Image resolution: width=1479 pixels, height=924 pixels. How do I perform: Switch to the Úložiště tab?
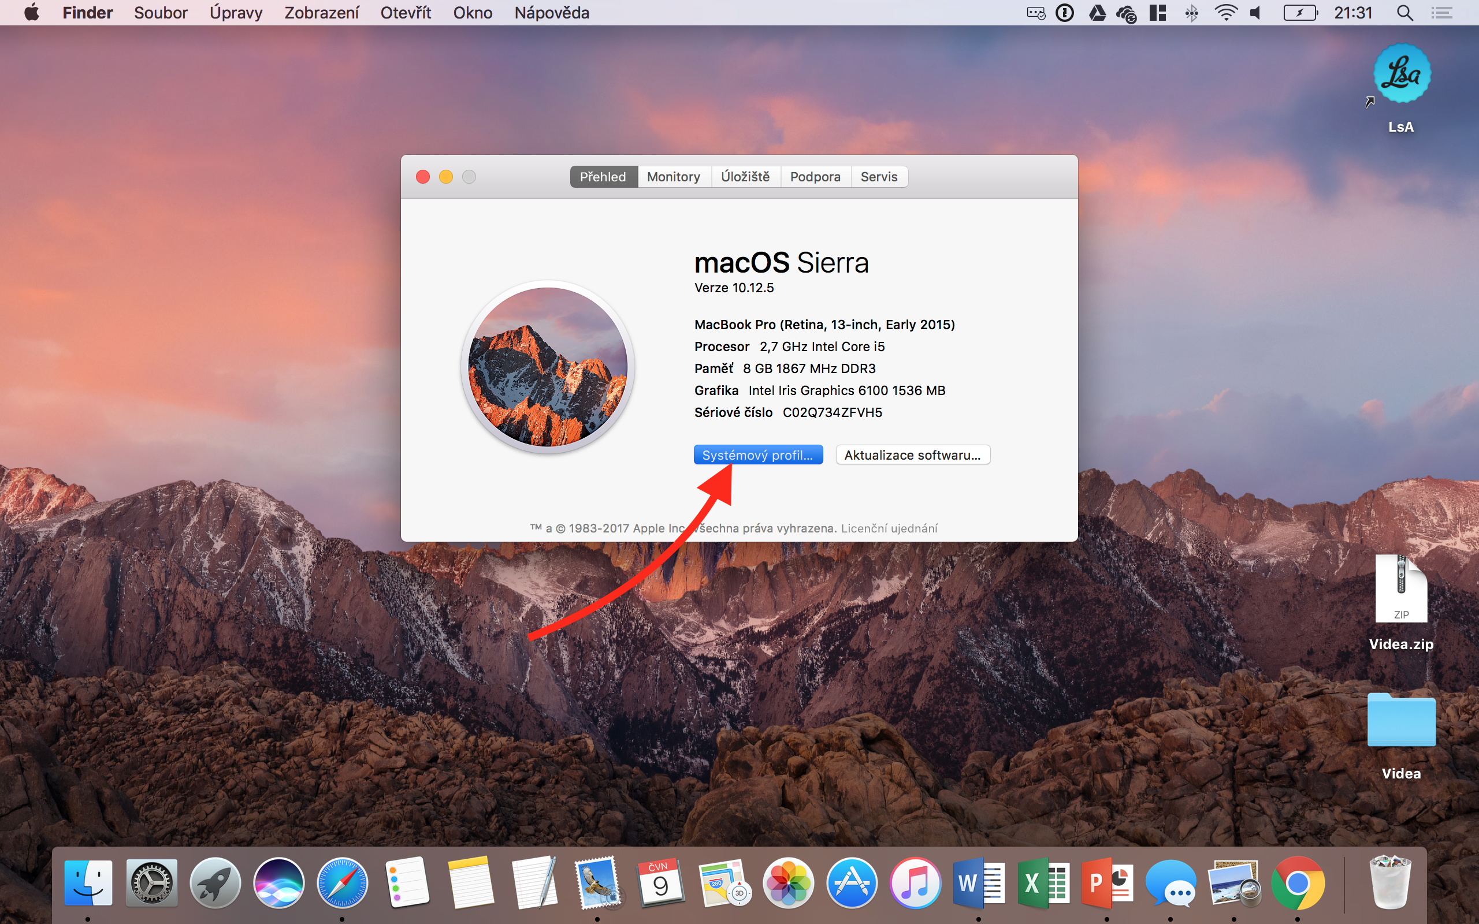pos(745,177)
